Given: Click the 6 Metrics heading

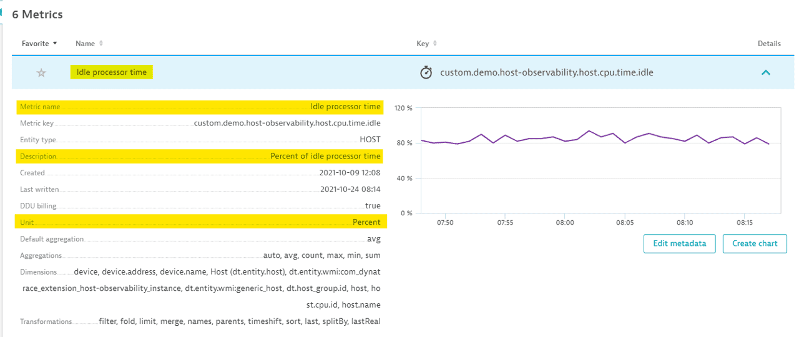Looking at the screenshot, I should point(37,14).
